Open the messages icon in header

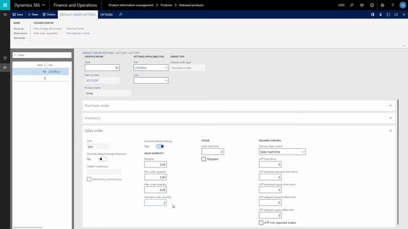click(x=362, y=5)
